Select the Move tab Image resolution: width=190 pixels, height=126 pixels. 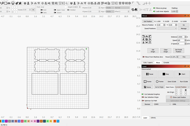point(158,62)
